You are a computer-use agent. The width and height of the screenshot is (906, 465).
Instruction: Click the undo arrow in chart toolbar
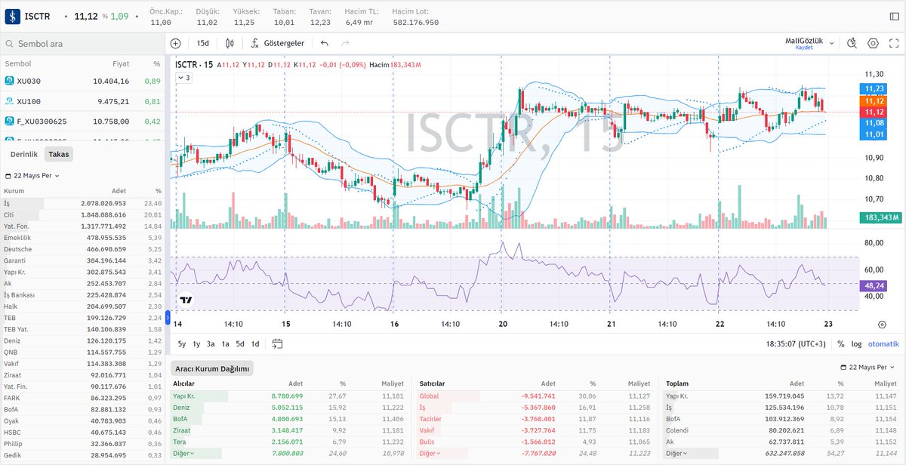point(325,43)
